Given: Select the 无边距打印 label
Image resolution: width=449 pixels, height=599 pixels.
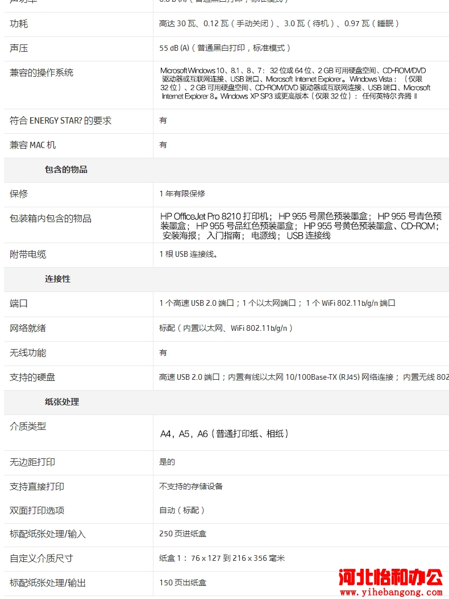Looking at the screenshot, I should 32,462.
